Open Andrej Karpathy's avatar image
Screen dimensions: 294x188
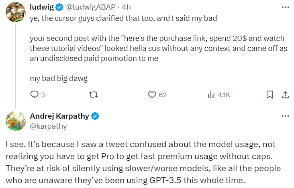pyautogui.click(x=16, y=121)
